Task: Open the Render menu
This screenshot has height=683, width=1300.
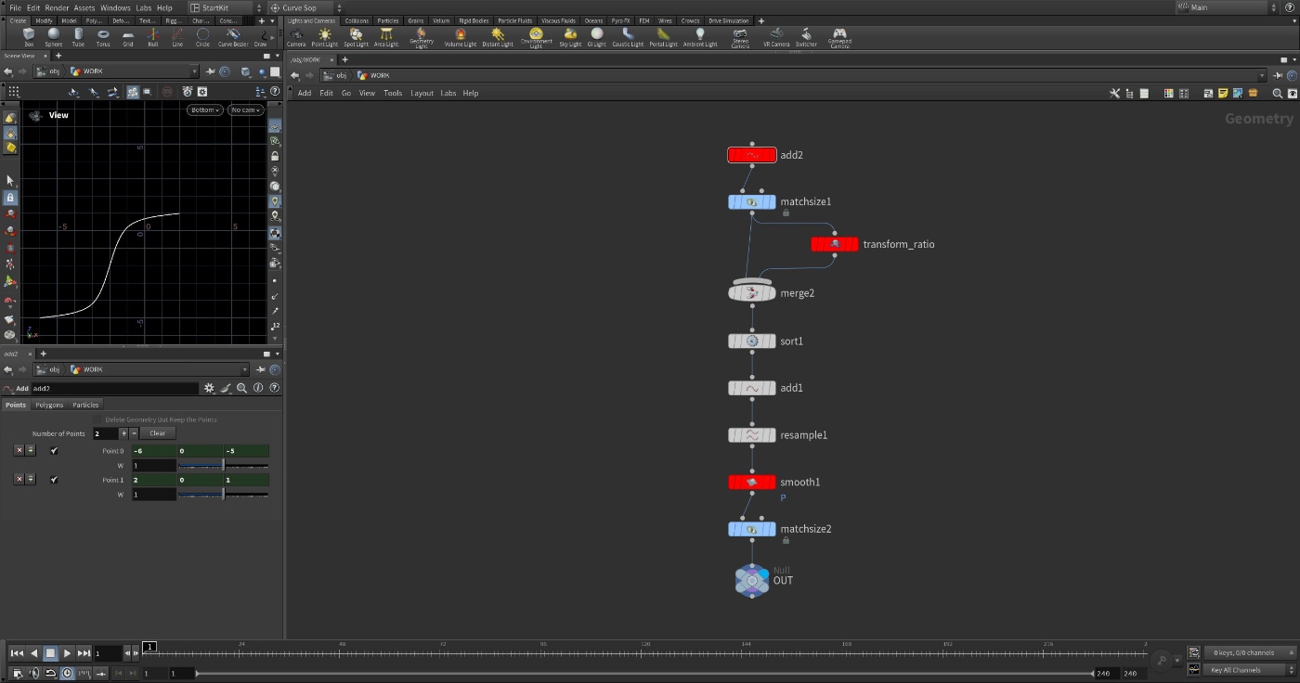Action: pos(57,7)
